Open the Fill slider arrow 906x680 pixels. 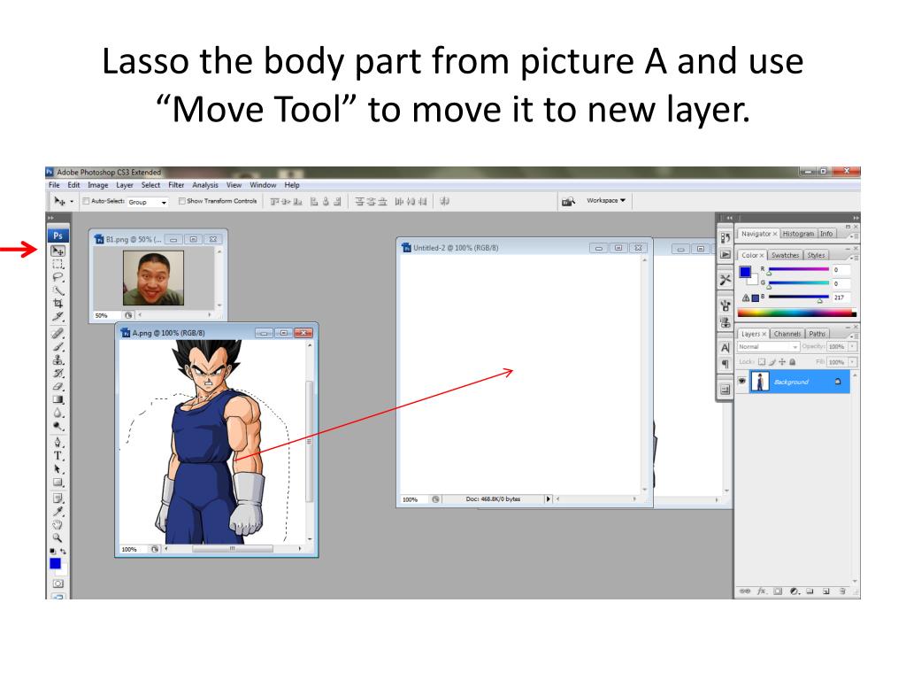852,362
